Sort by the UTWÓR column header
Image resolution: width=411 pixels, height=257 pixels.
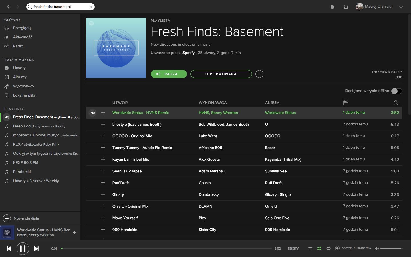(x=120, y=103)
